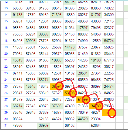Click the cell with 24474
Image resolution: width=128 pixels, height=130 pixels.
pos(109,86)
